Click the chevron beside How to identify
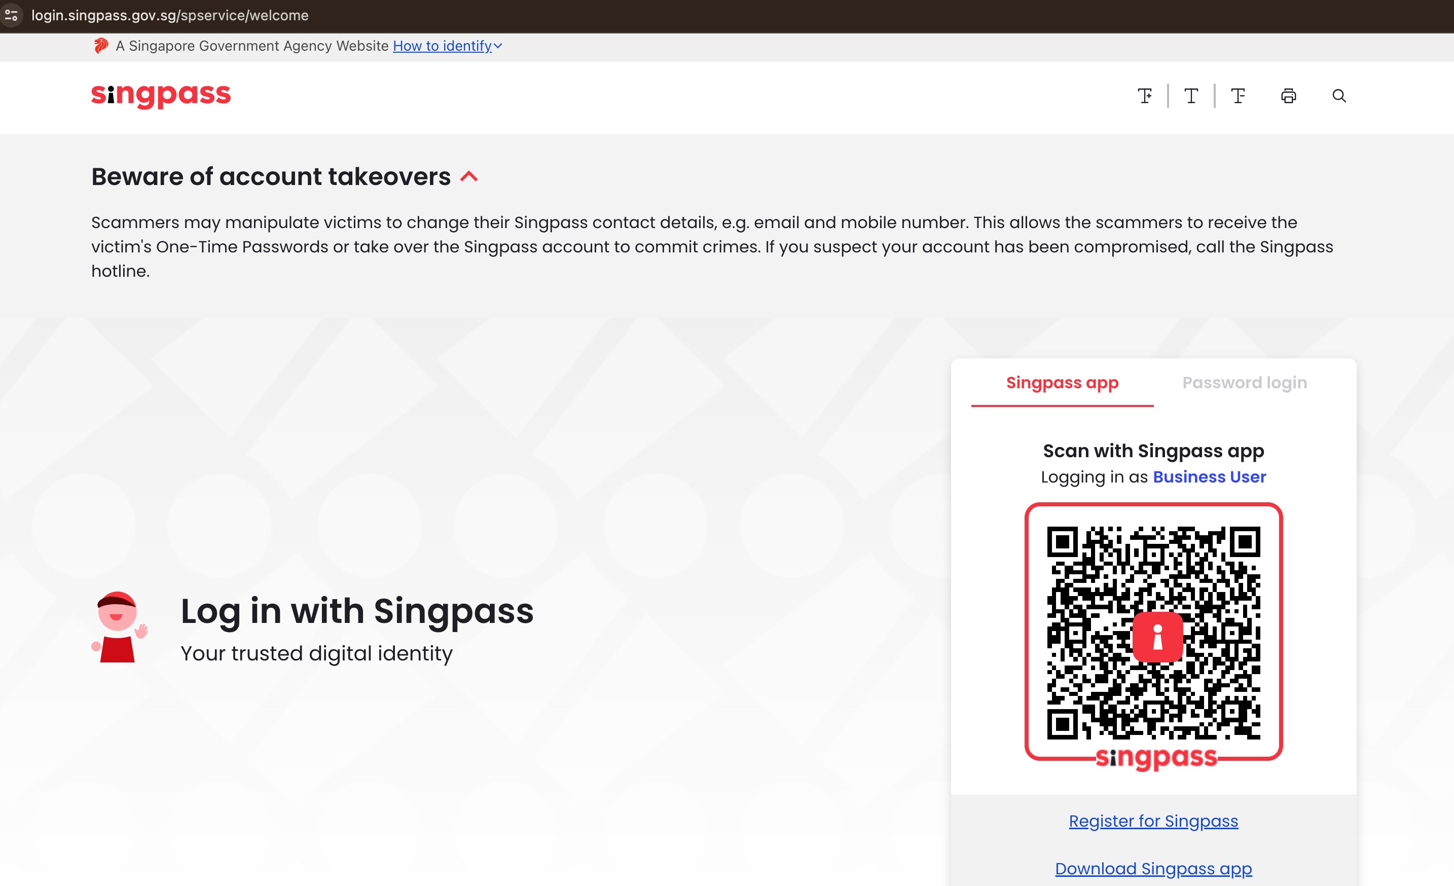The width and height of the screenshot is (1454, 886). (497, 46)
